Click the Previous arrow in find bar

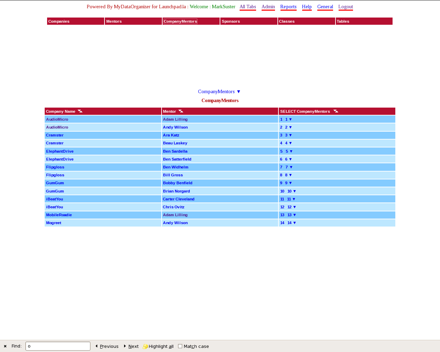point(97,346)
